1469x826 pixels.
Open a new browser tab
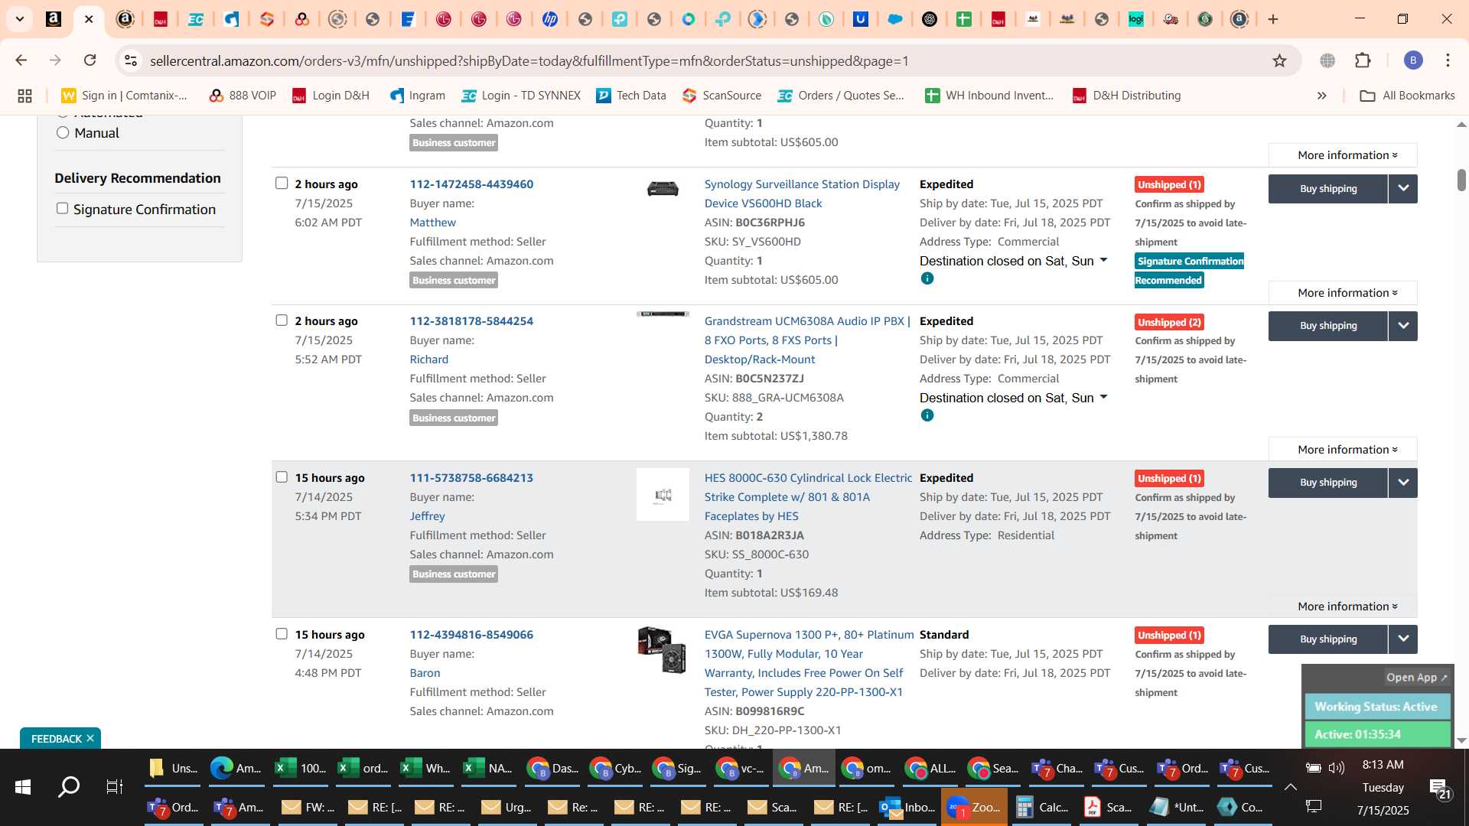click(1273, 19)
